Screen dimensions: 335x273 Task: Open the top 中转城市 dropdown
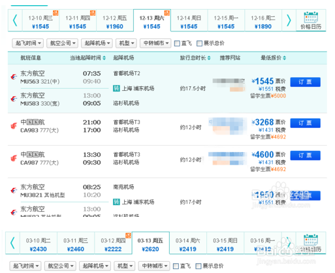(x=155, y=43)
